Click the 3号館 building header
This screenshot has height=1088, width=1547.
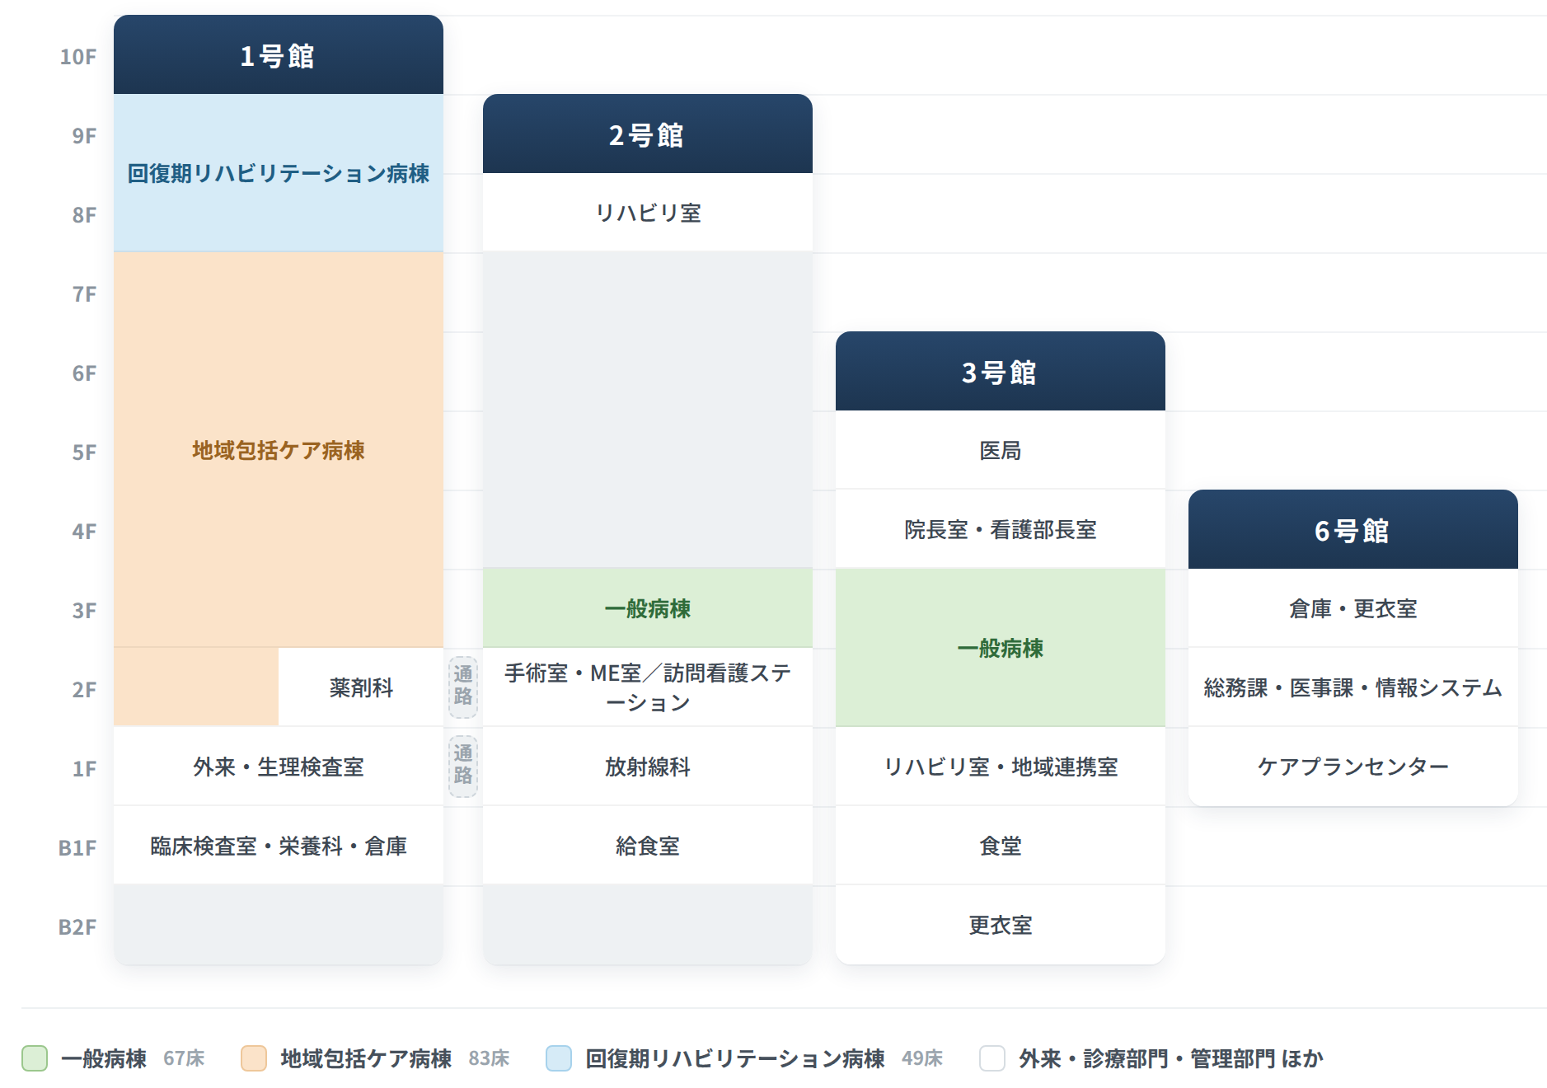coord(1001,371)
